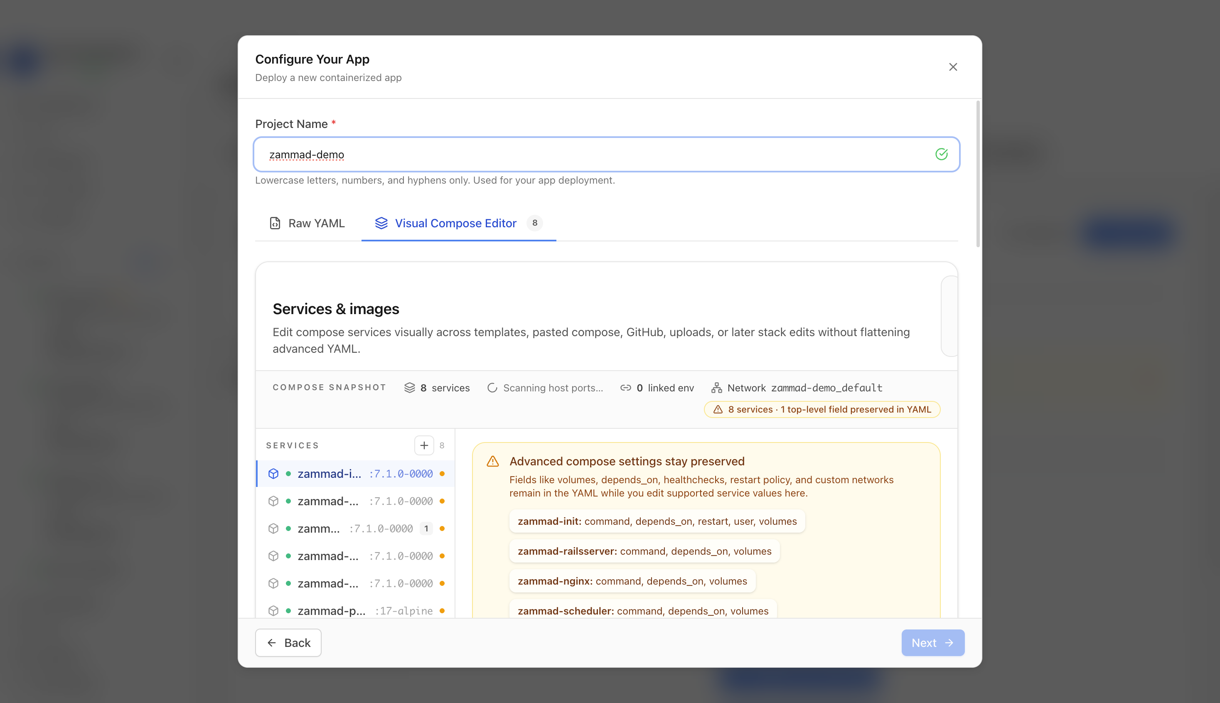
Task: Click the 'COMPOSE SNAPSHOT' label
Action: [x=329, y=387]
